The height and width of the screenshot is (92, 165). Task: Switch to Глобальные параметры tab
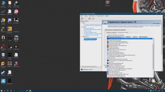[111, 33]
